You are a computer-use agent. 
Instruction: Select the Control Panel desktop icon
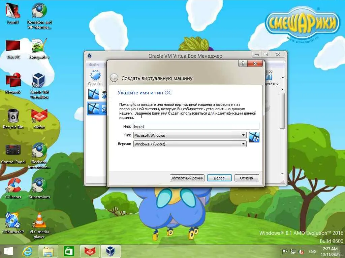click(13, 154)
